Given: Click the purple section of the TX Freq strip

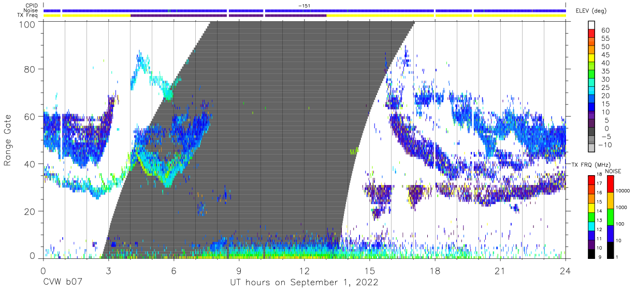Looking at the screenshot, I should 228,16.
